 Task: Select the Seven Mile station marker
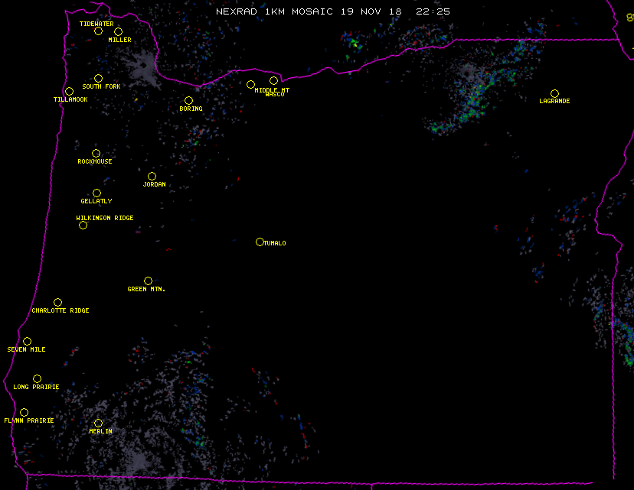27,341
